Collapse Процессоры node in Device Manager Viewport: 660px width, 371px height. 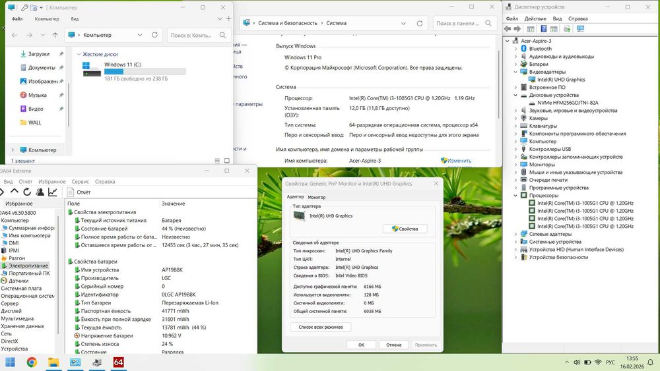click(x=515, y=195)
